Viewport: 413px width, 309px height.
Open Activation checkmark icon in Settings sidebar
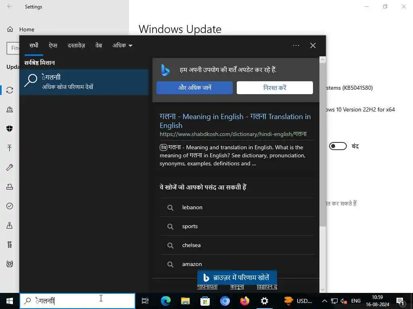(10, 206)
